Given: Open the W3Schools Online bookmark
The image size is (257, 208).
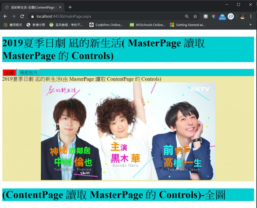Looking at the screenshot, I should pyautogui.click(x=148, y=25).
